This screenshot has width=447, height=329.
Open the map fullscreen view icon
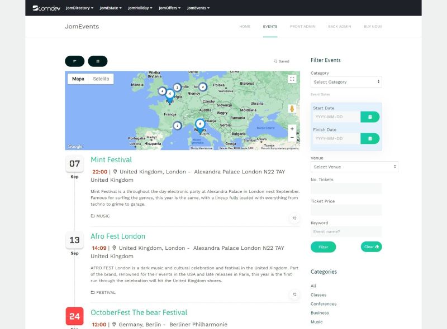pyautogui.click(x=292, y=79)
